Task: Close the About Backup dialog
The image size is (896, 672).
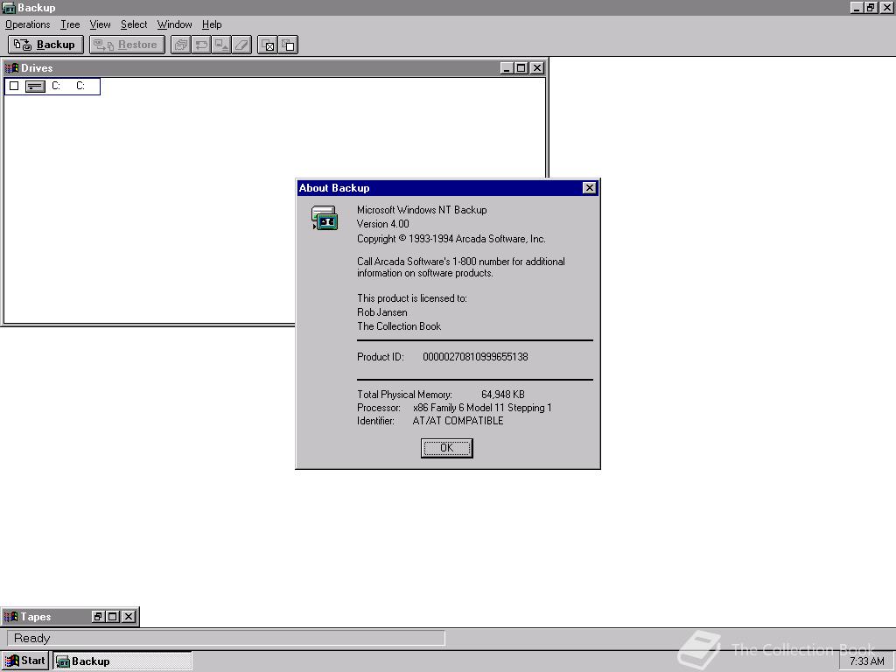Action: coord(589,188)
